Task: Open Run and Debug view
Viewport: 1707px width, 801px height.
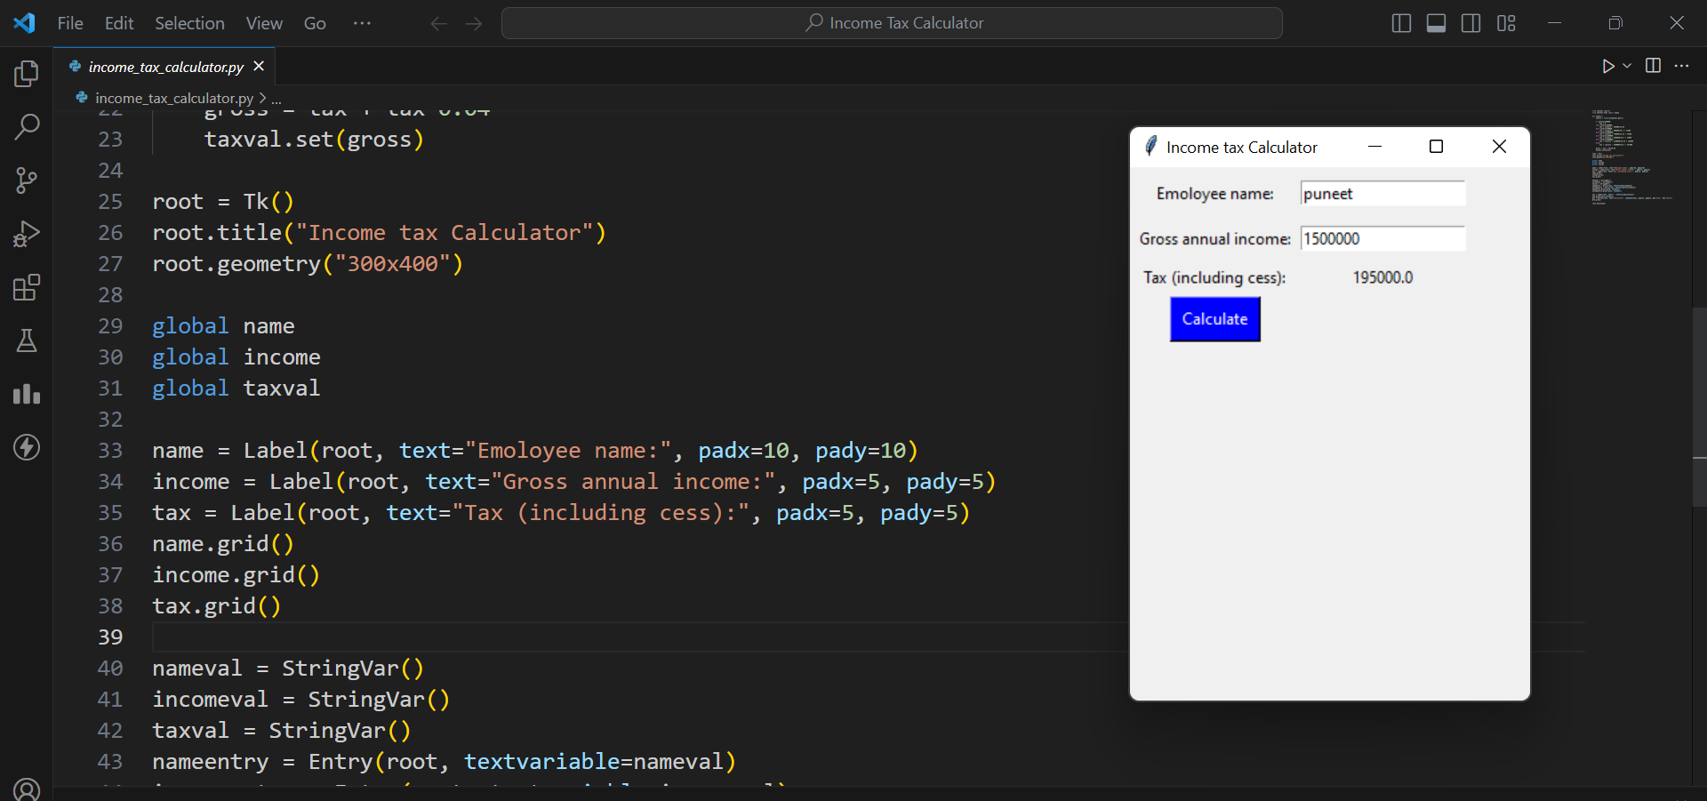Action: tap(27, 234)
